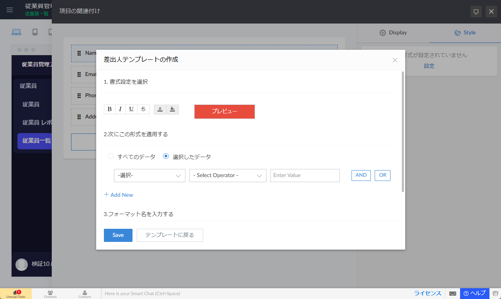Switch to the Display tab
This screenshot has height=299, width=501.
[x=393, y=32]
